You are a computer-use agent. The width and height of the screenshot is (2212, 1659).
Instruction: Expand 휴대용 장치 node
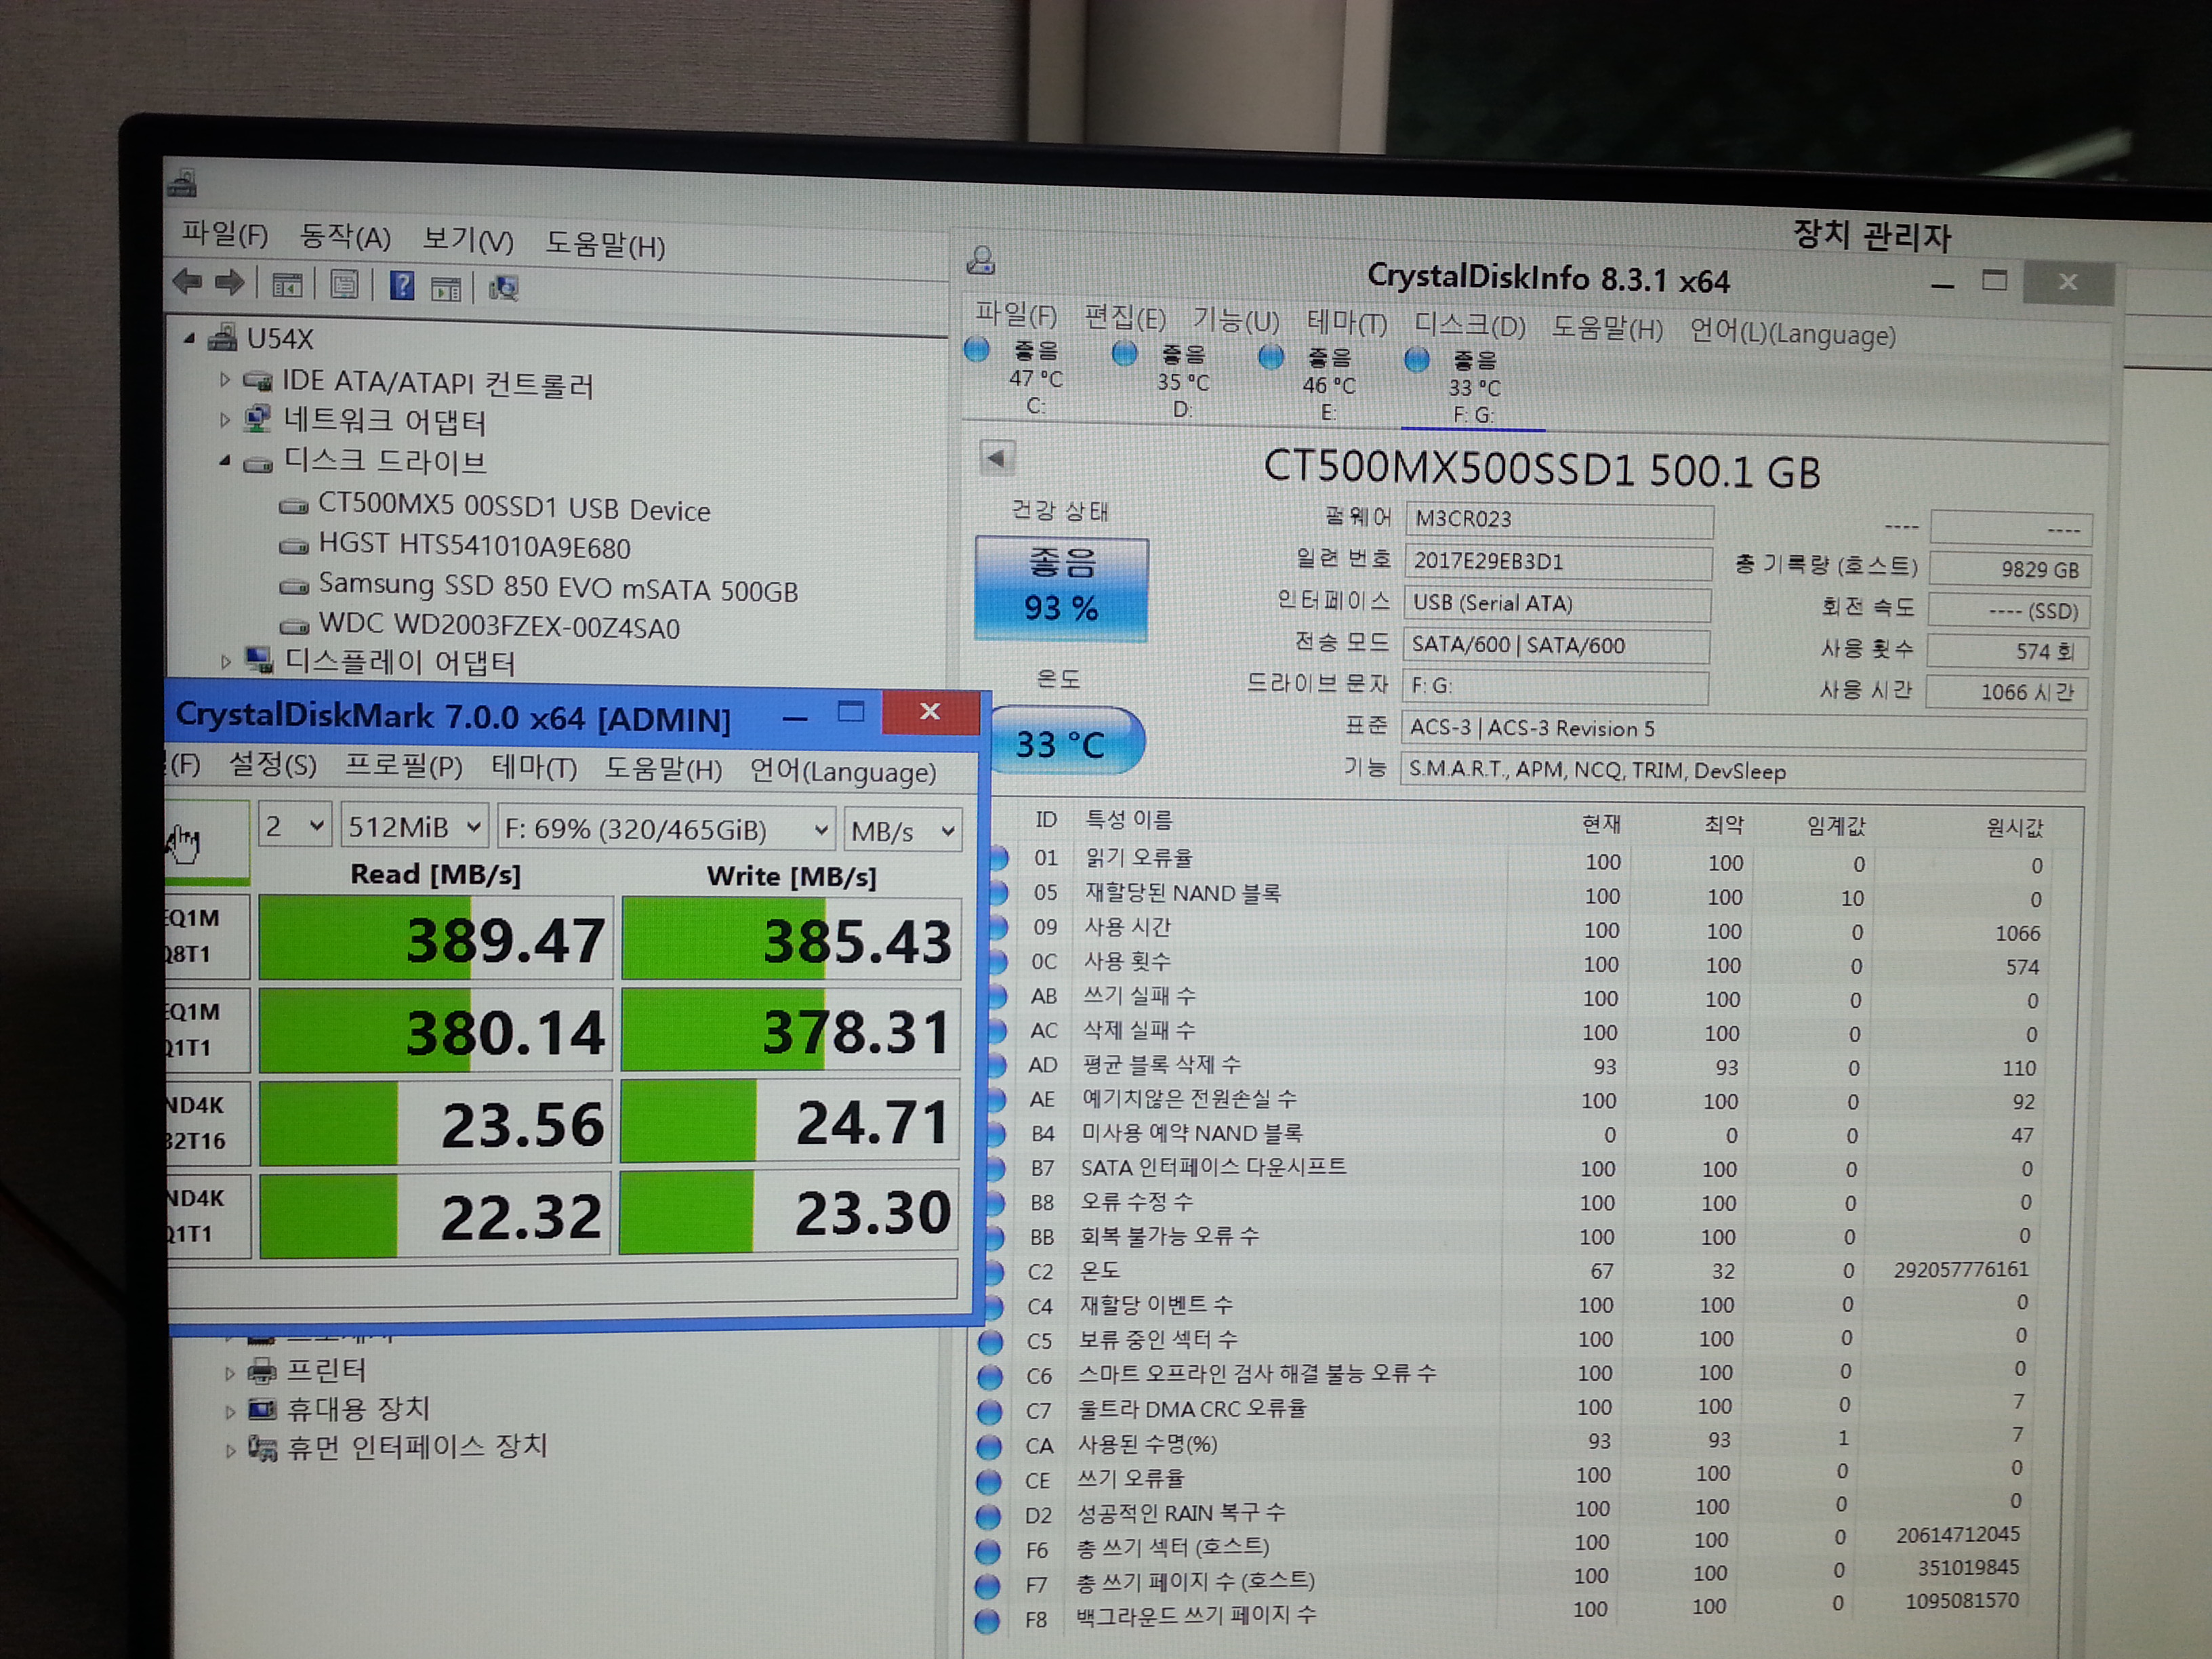pyautogui.click(x=229, y=1412)
